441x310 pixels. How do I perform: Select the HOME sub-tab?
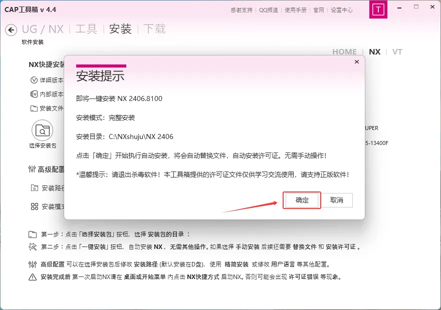pyautogui.click(x=344, y=52)
